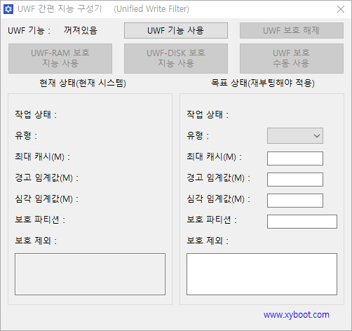Image resolution: width=352 pixels, height=331 pixels.
Task: Click the UWF 보호 해제 button
Action: (x=292, y=30)
